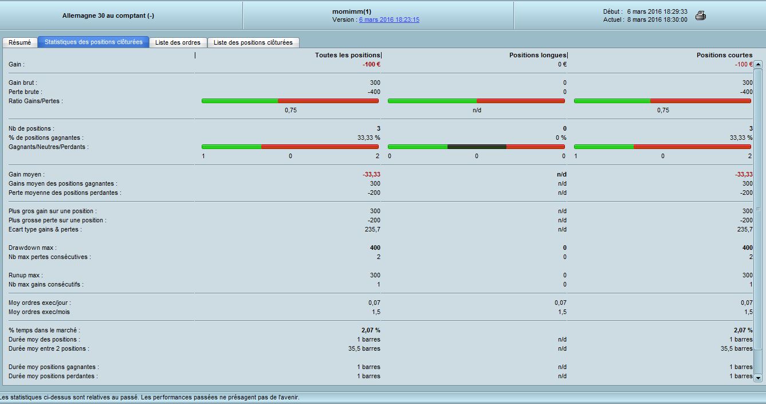Click the Toutes les positions column header
Image resolution: width=766 pixels, height=404 pixels.
pyautogui.click(x=347, y=55)
